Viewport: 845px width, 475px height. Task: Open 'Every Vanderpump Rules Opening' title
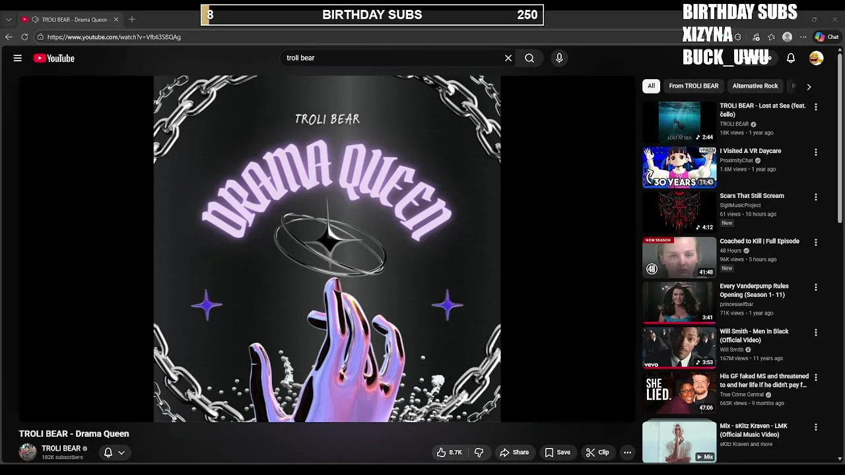click(754, 290)
